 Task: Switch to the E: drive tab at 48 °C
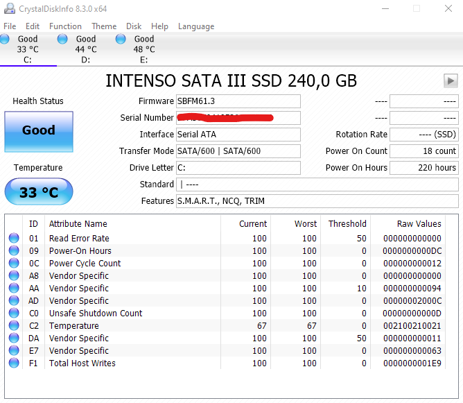[x=144, y=49]
